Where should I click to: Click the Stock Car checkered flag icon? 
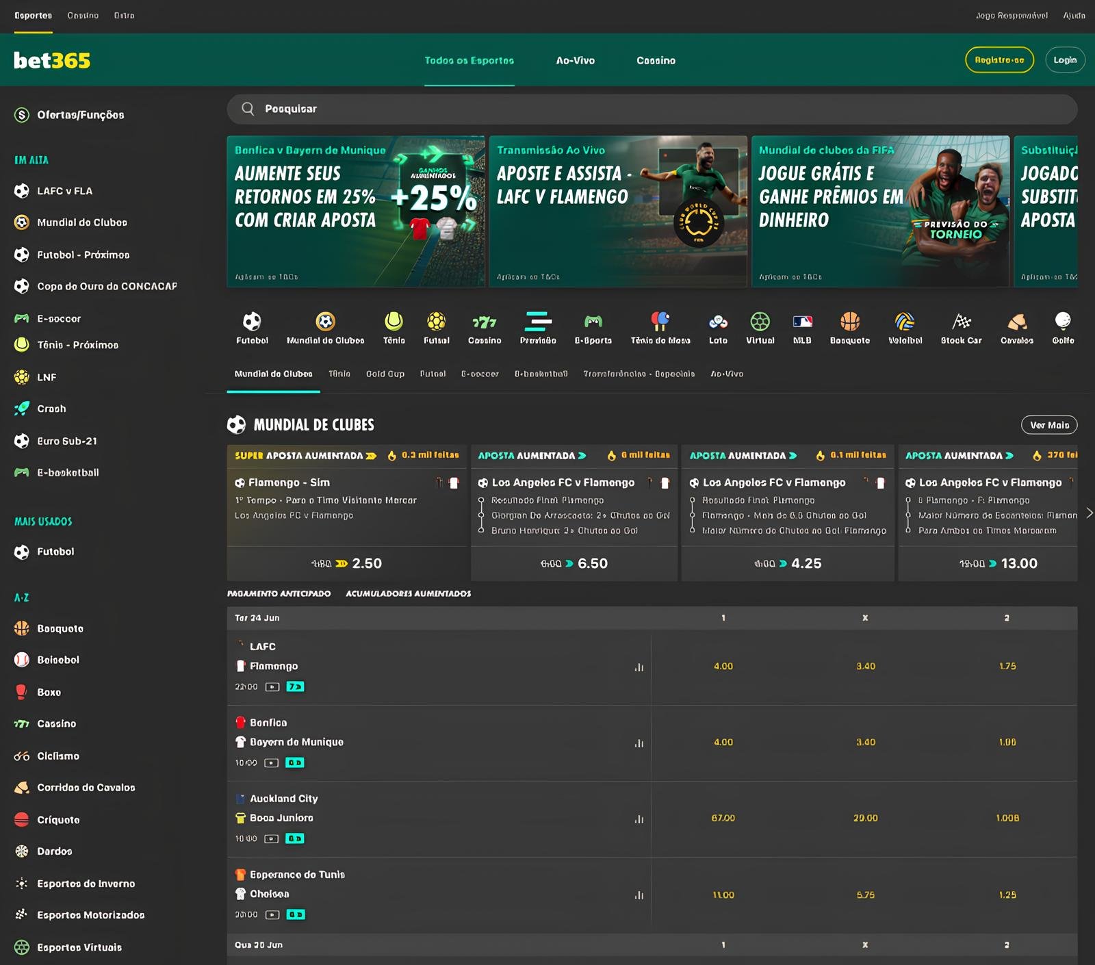click(961, 322)
